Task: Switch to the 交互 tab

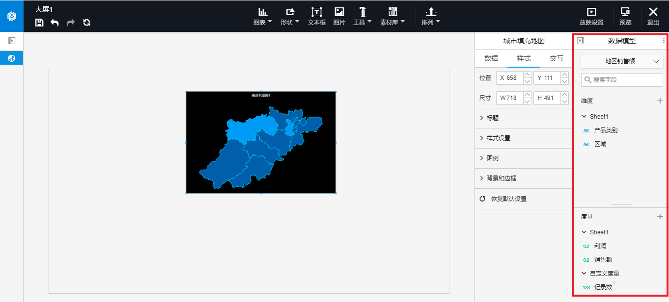Action: [x=557, y=58]
